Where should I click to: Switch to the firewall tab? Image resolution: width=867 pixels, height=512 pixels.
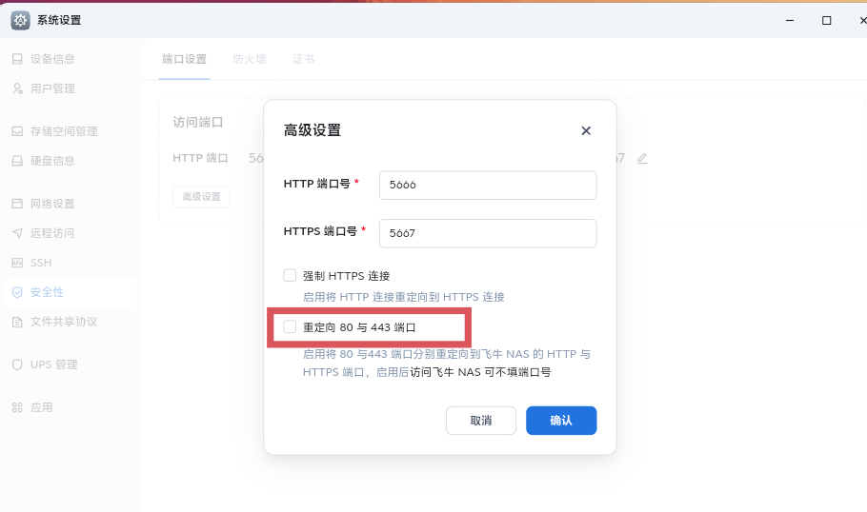point(250,59)
